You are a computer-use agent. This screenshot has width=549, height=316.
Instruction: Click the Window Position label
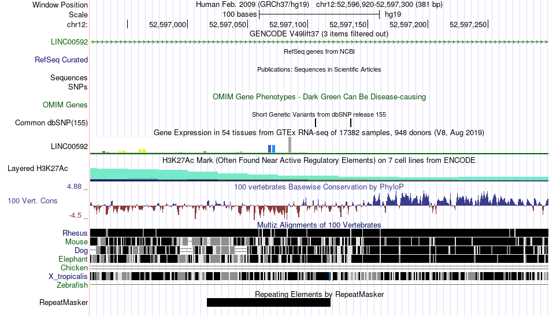[60, 5]
